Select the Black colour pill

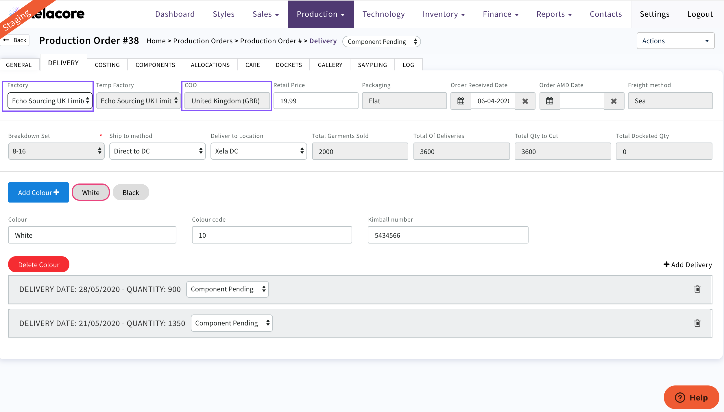(131, 192)
